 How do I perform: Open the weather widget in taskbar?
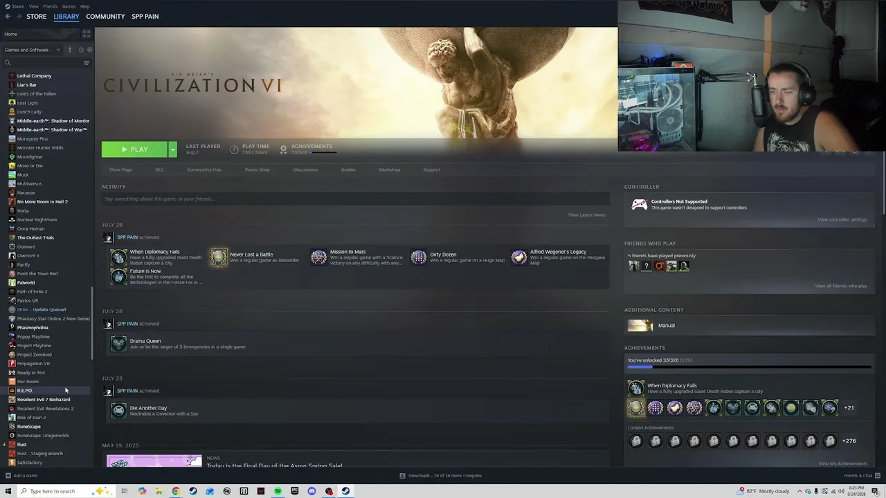tap(764, 491)
